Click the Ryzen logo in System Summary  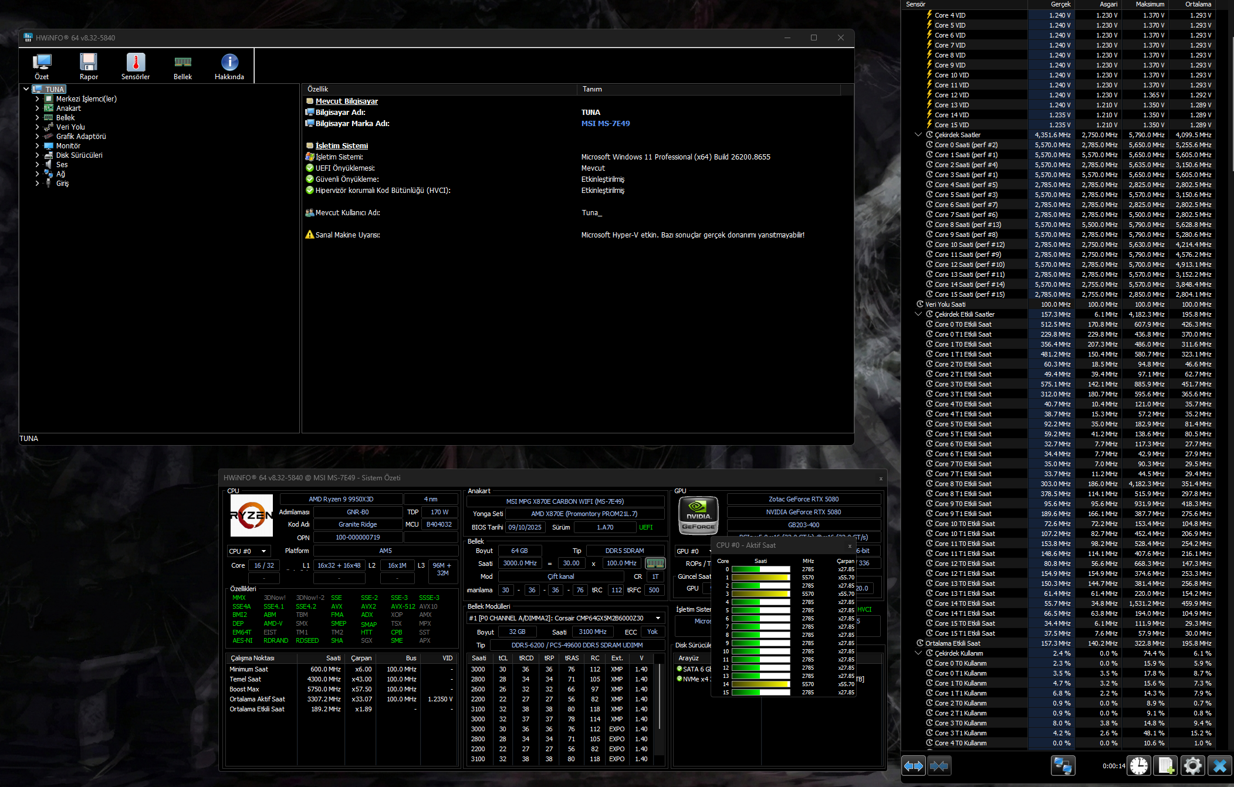[251, 515]
